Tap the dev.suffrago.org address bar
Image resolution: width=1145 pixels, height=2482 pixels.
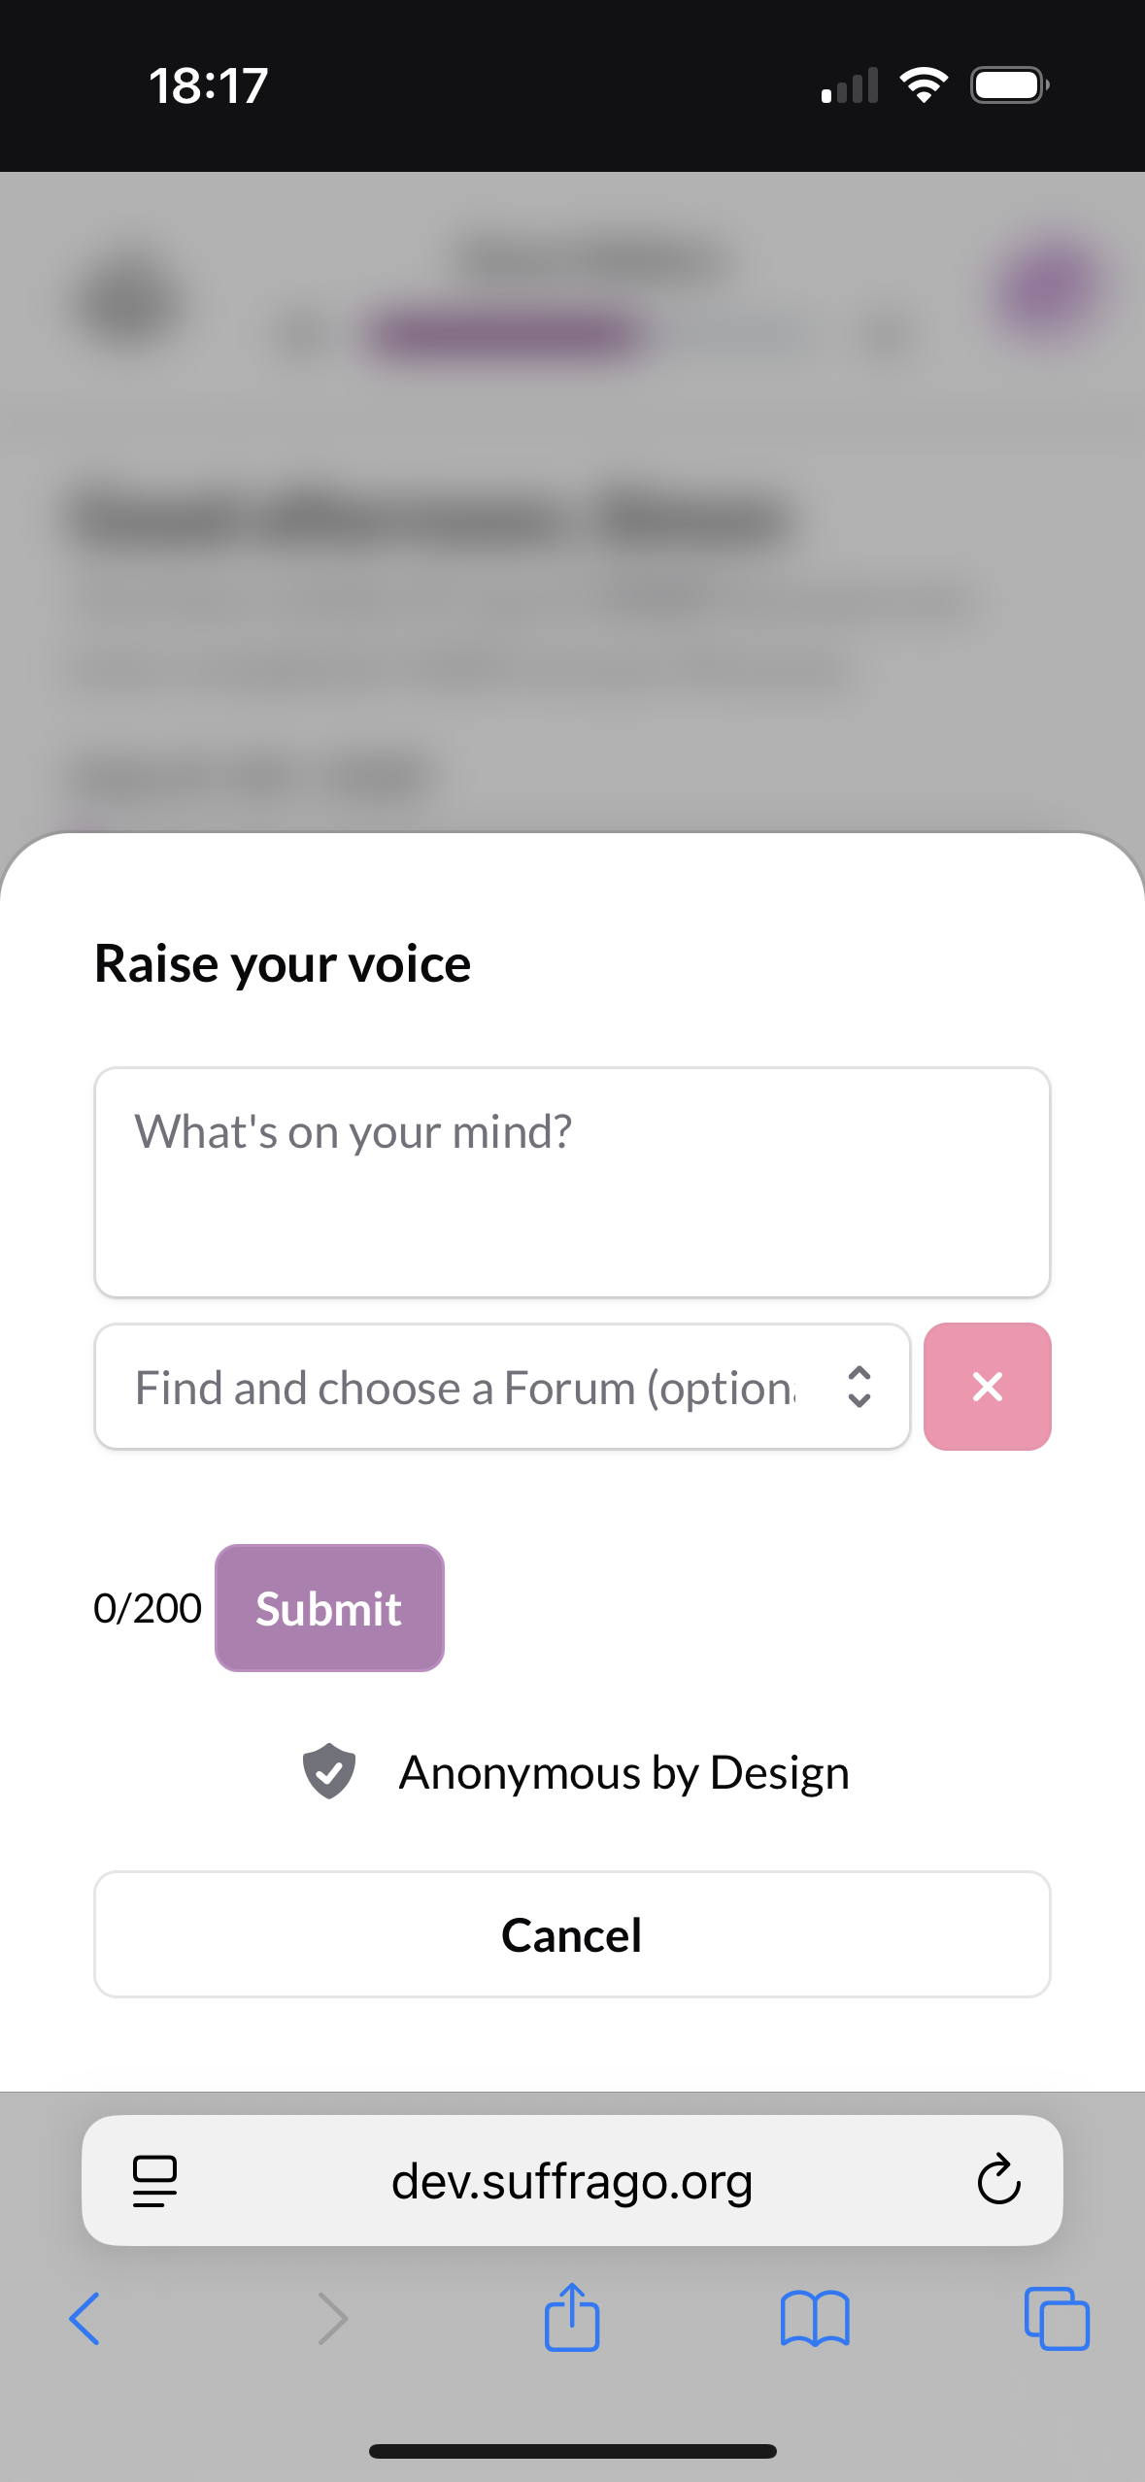click(572, 2181)
